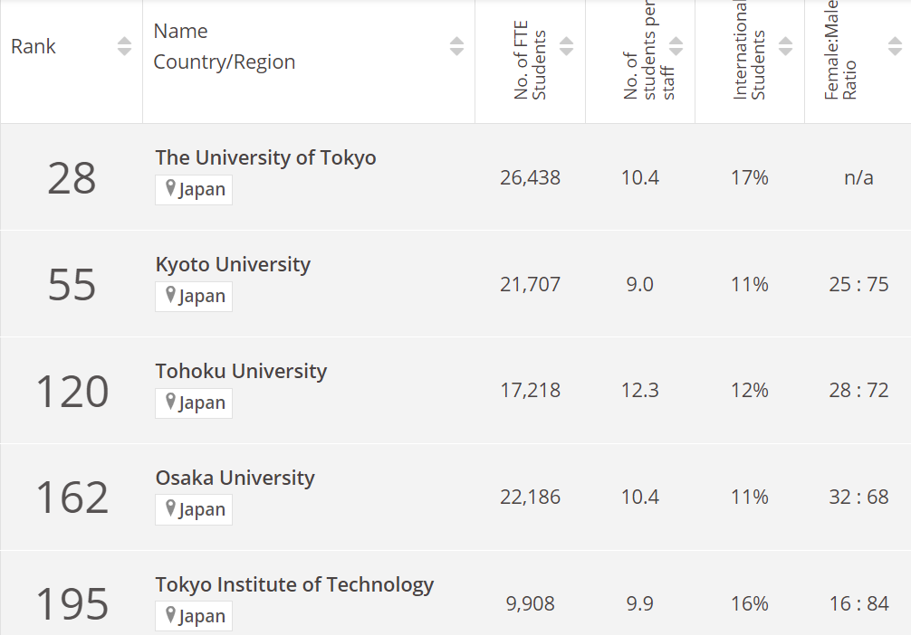
Task: Click the Rank column header text
Action: pos(34,46)
